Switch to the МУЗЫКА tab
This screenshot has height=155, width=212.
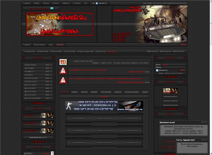118,92
